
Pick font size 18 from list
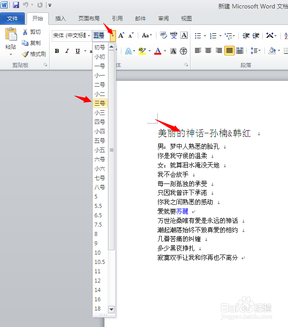pyautogui.click(x=100, y=308)
